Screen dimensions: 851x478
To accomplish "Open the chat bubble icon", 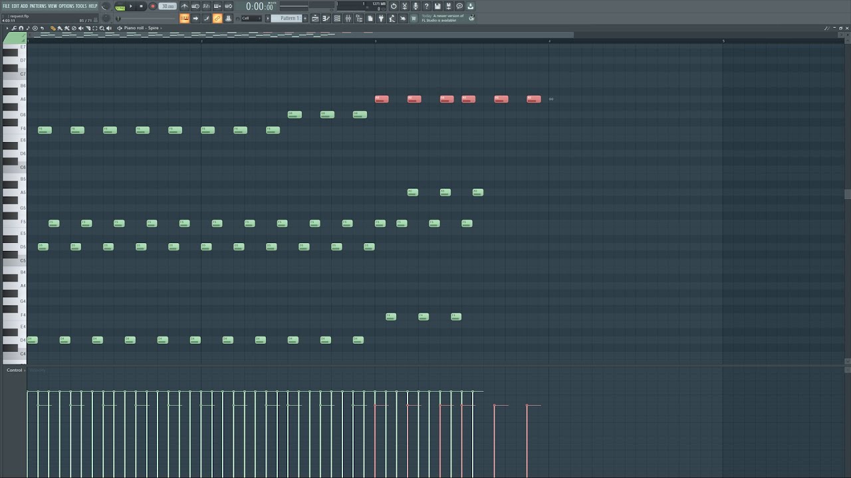I will click(459, 6).
